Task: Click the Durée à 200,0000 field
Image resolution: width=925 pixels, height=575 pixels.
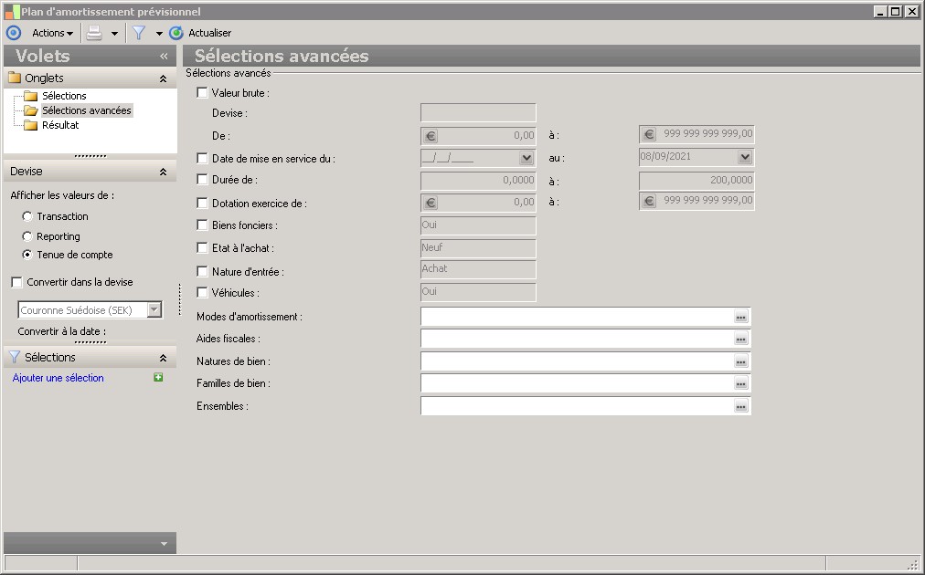Action: coord(696,181)
